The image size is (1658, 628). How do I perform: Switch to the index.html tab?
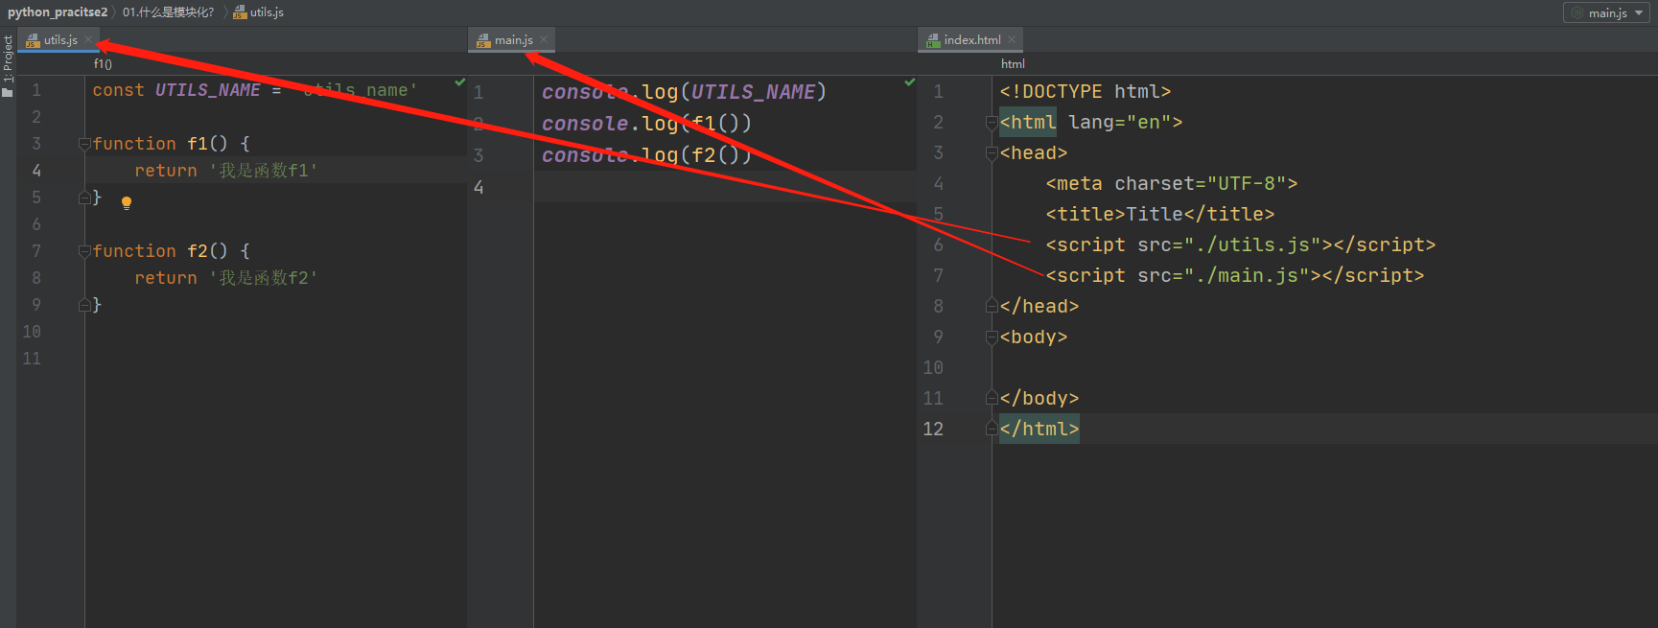coord(971,39)
